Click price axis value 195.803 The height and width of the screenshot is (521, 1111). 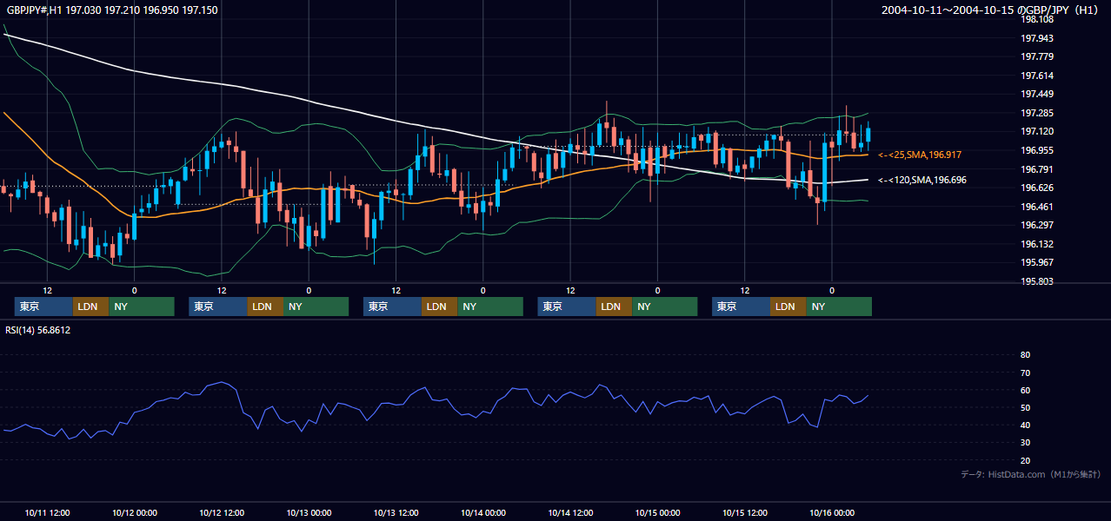click(1036, 281)
